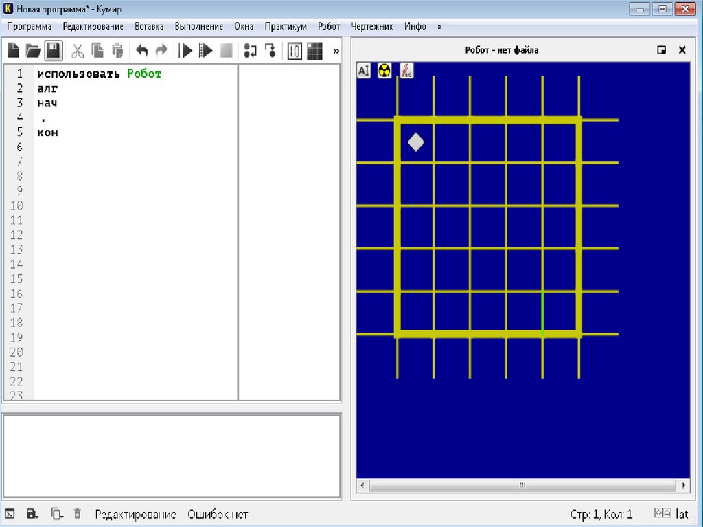The image size is (703, 527).
Task: Click the radiation icon in Robot panel
Action: click(x=384, y=70)
